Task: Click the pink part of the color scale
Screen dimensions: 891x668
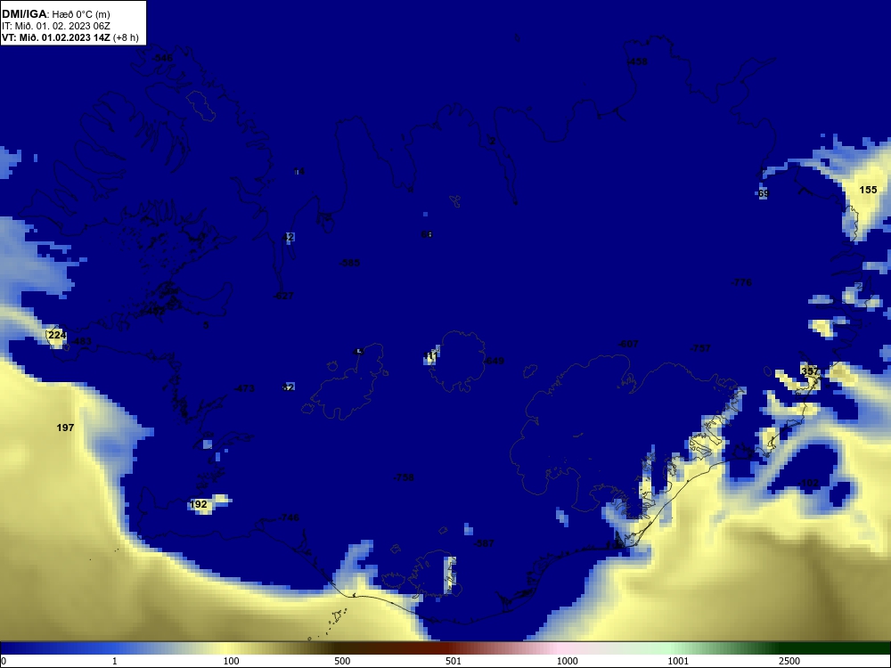Action: click(560, 648)
